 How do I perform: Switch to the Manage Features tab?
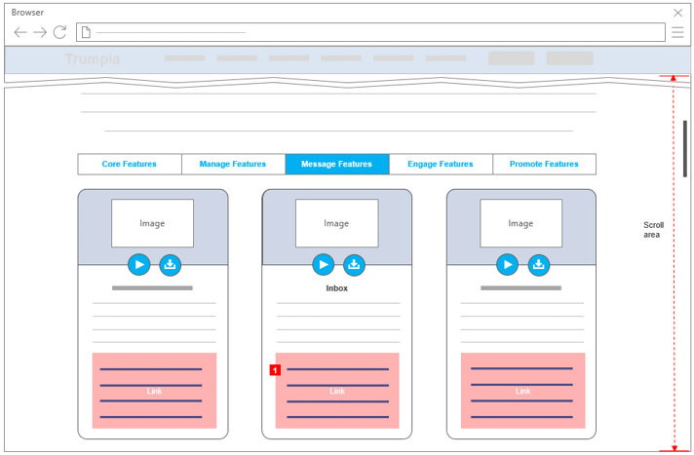click(x=233, y=165)
